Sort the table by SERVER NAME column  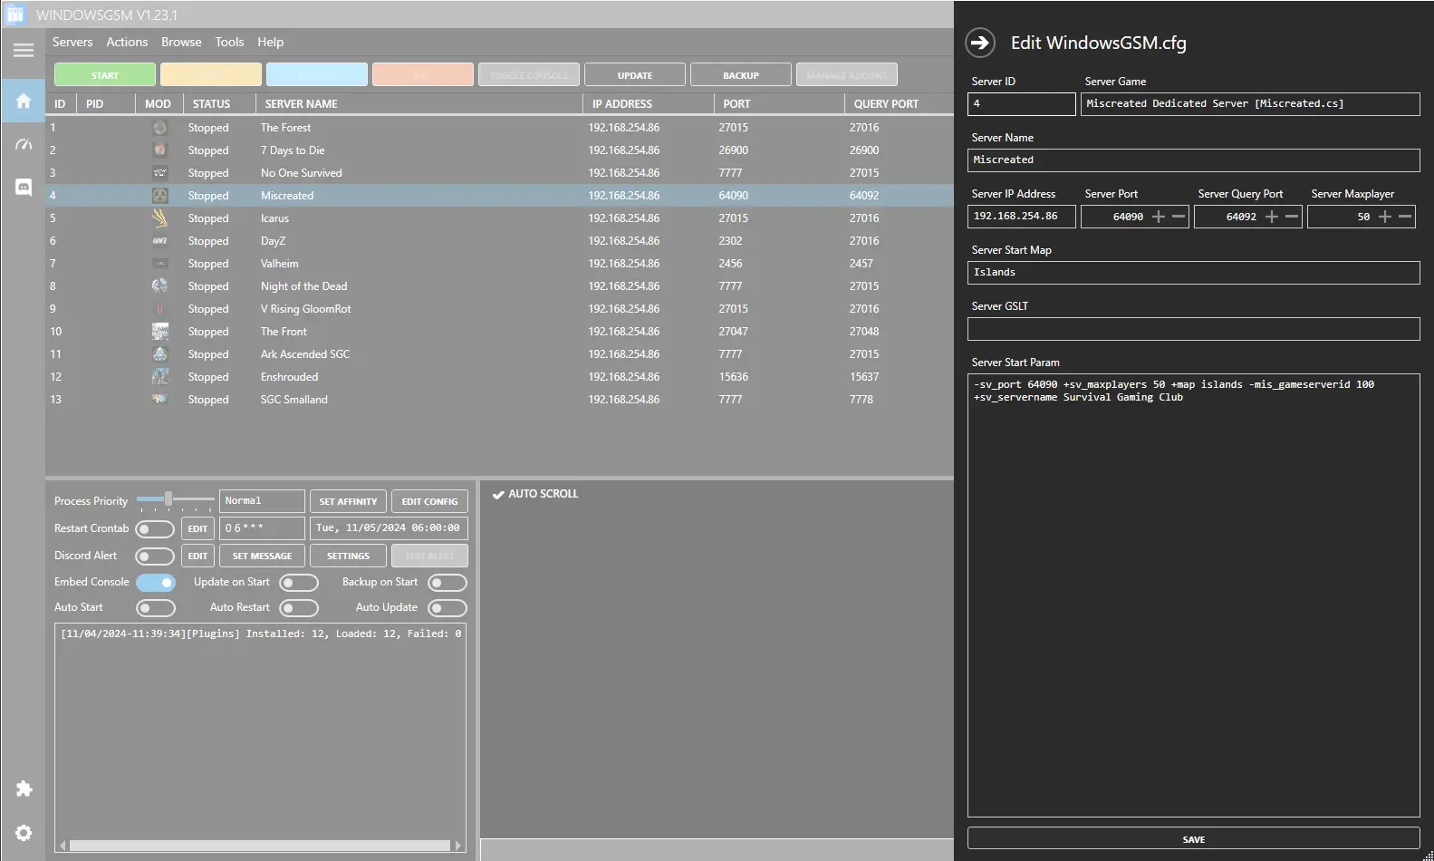(x=419, y=103)
